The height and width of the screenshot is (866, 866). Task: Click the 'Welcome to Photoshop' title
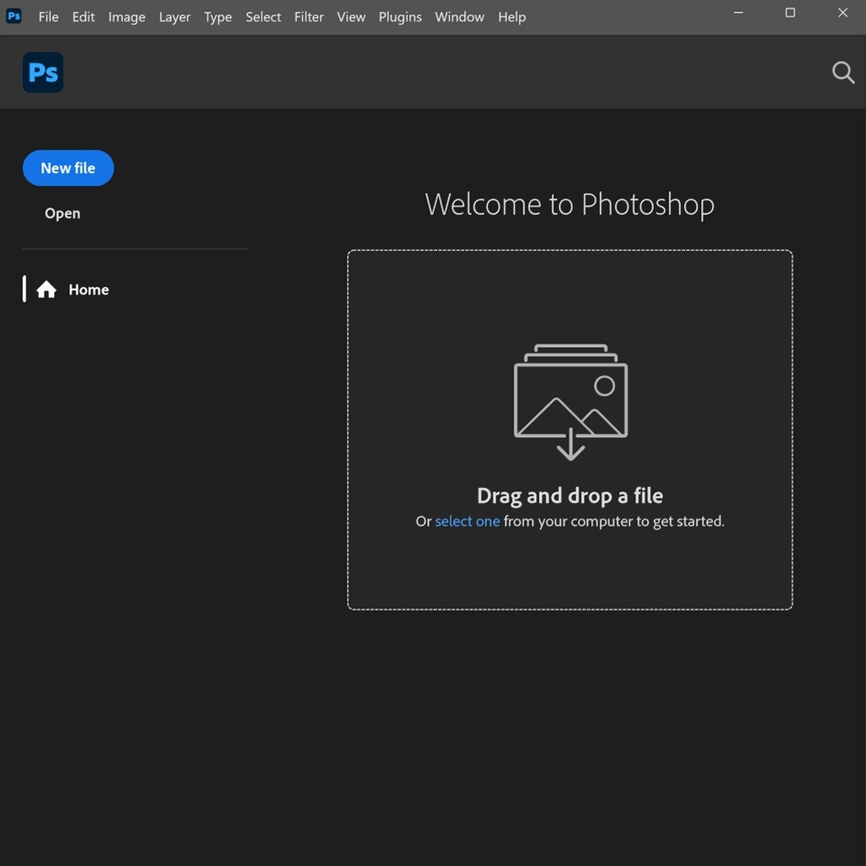[569, 205]
